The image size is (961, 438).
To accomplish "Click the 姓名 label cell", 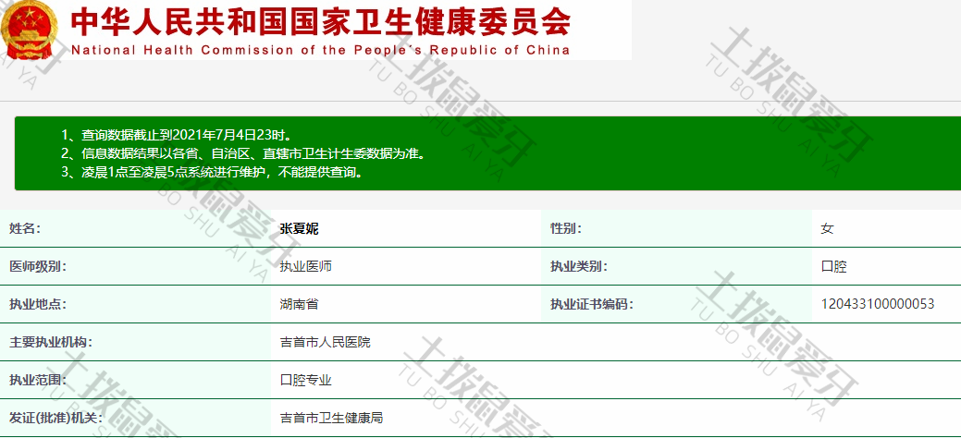I will click(x=25, y=228).
